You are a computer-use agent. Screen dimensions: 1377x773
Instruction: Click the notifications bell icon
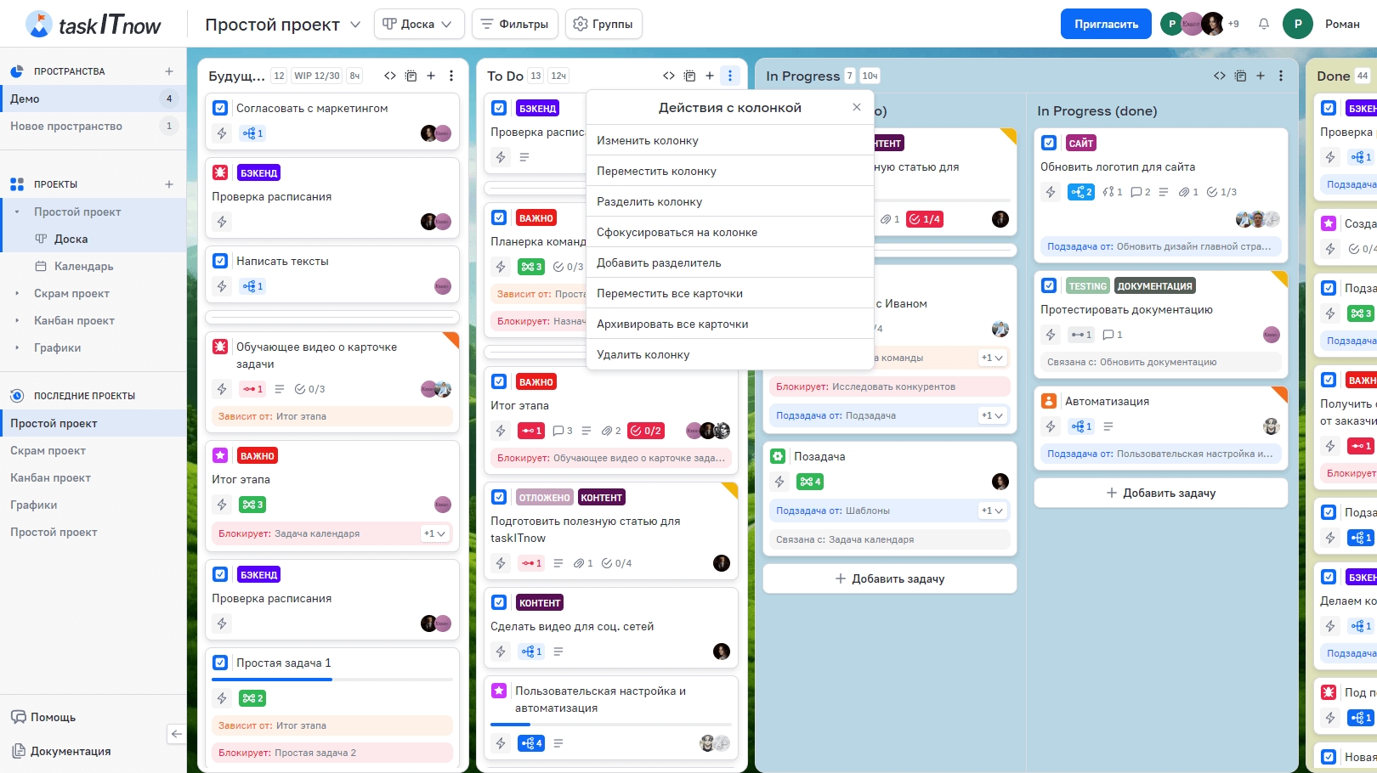coord(1264,24)
